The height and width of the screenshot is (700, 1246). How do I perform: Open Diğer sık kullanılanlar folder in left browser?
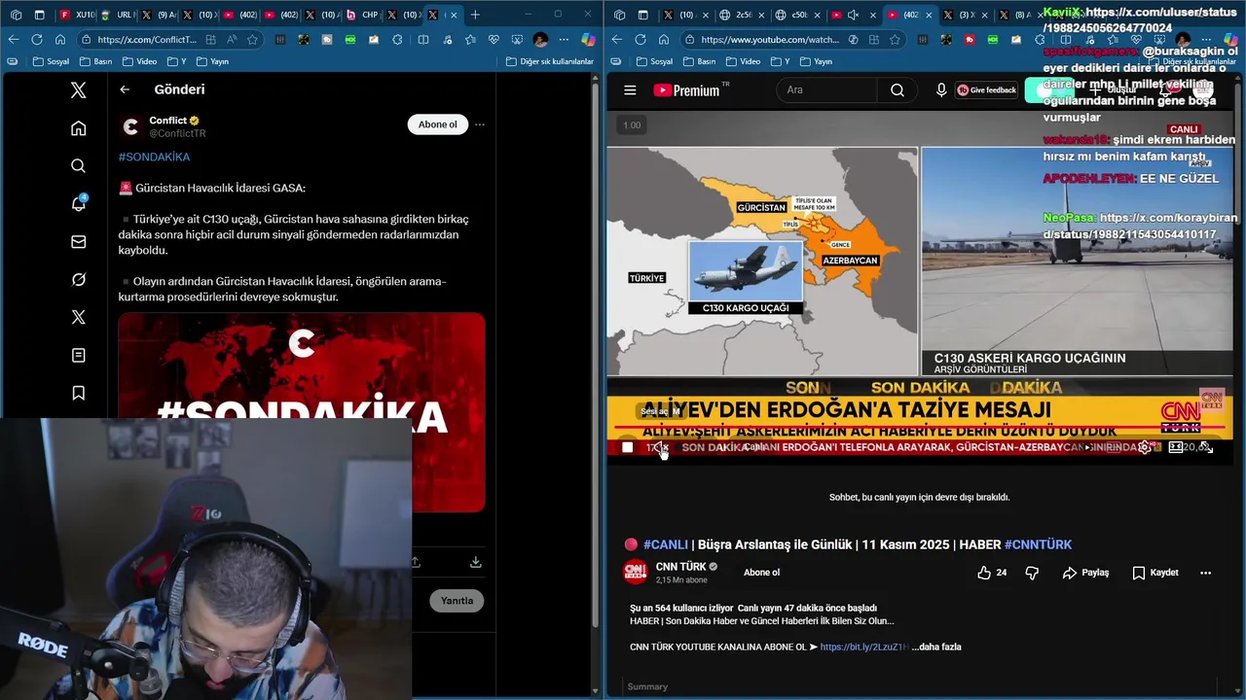[550, 61]
